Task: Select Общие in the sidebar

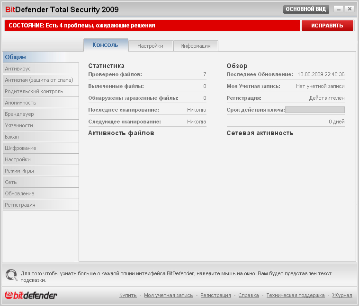Action: [x=41, y=57]
